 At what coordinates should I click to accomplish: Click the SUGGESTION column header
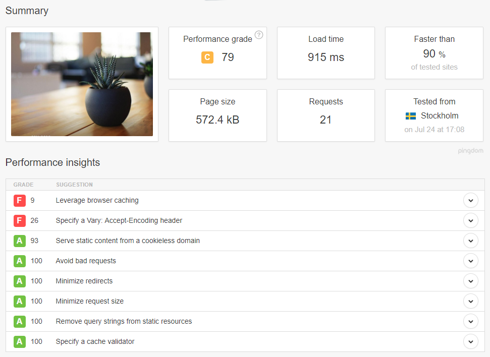coord(74,185)
